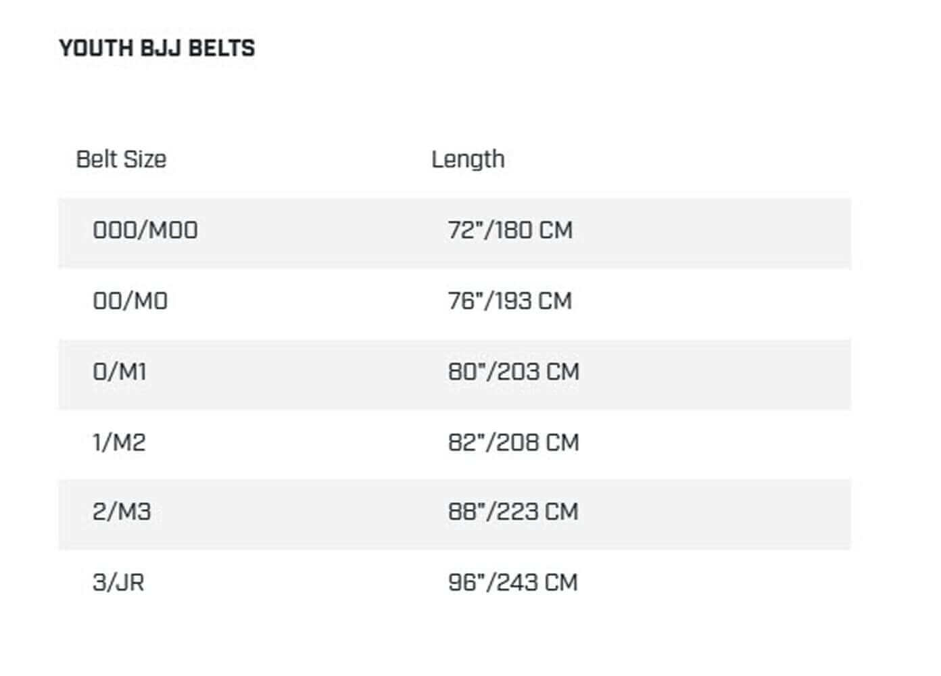Select the 3/JR belt size cell

click(118, 583)
